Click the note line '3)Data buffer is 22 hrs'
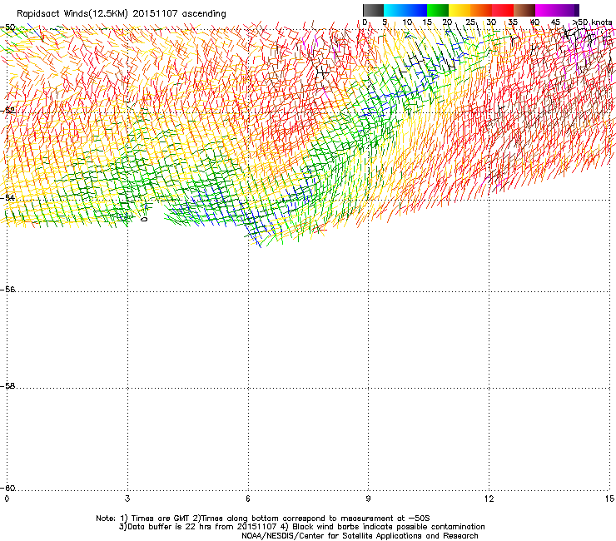 pos(301,527)
